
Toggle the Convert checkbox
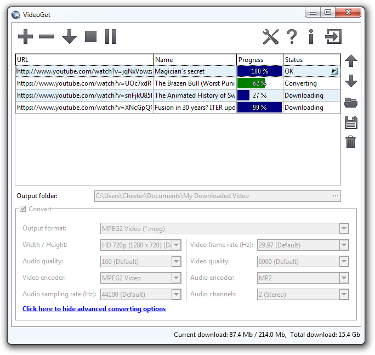click(23, 209)
